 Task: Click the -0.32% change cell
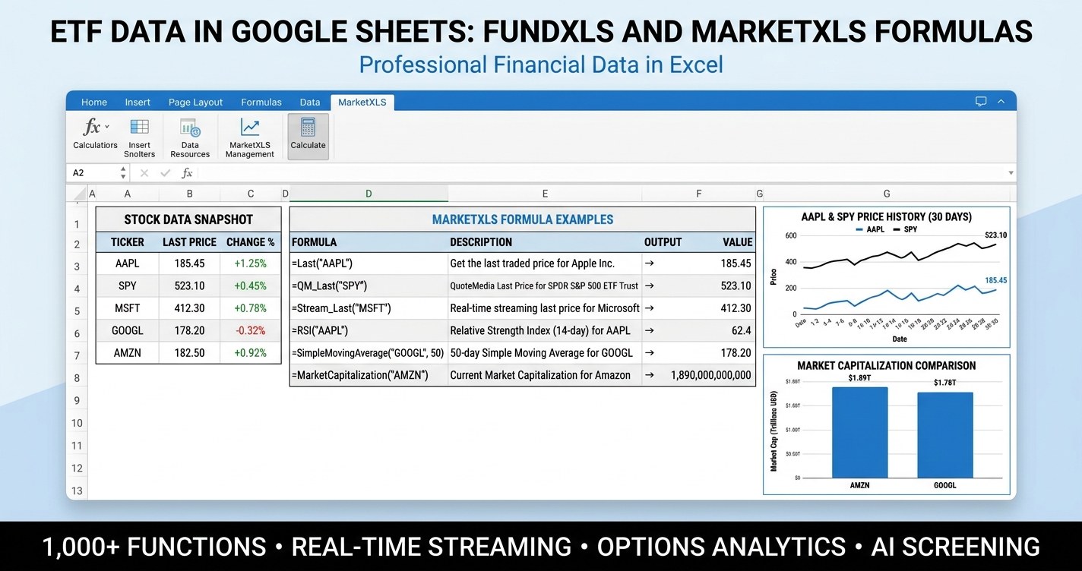tap(250, 330)
